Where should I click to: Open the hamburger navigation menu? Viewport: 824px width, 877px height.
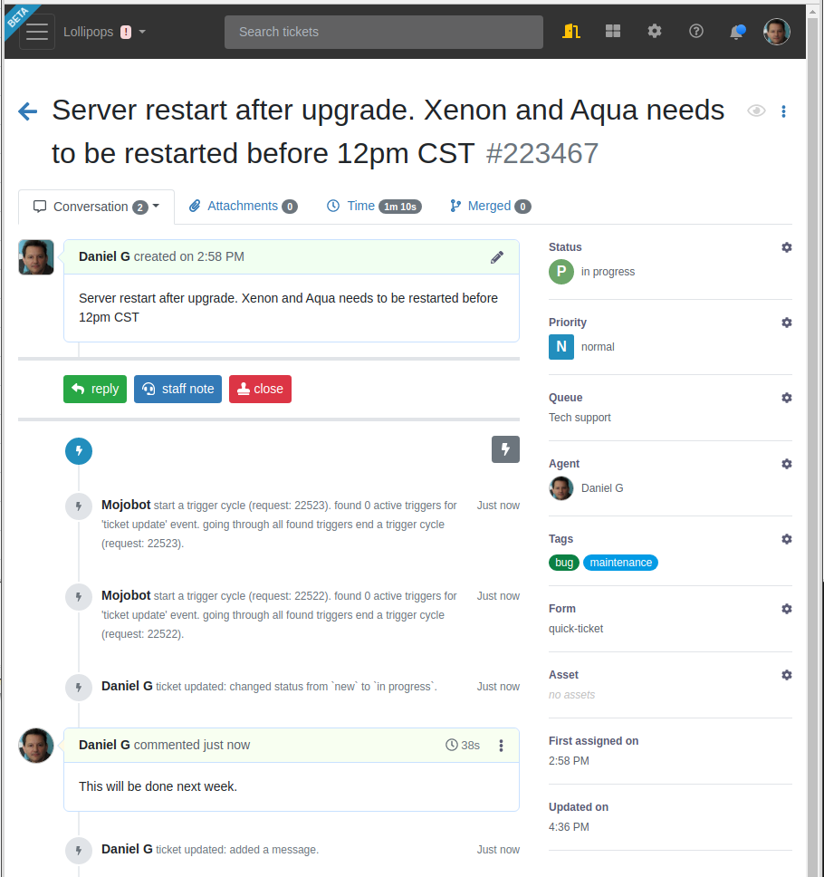(37, 32)
